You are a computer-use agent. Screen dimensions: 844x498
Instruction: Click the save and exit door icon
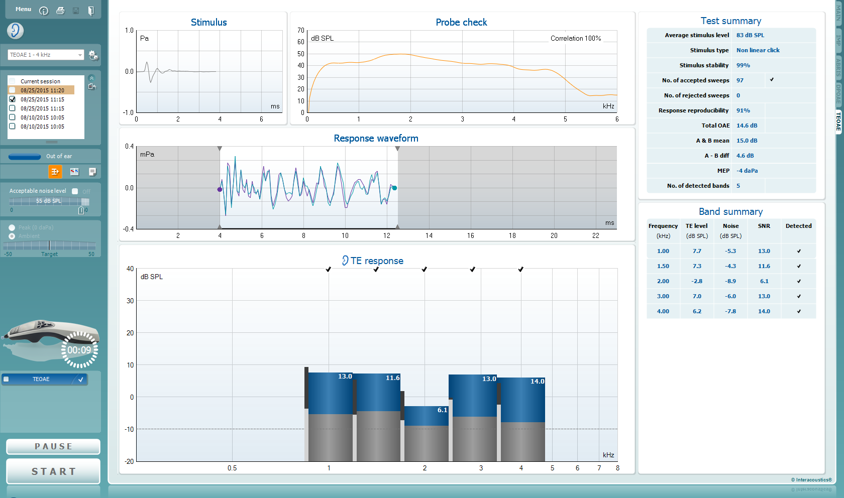[x=91, y=11]
